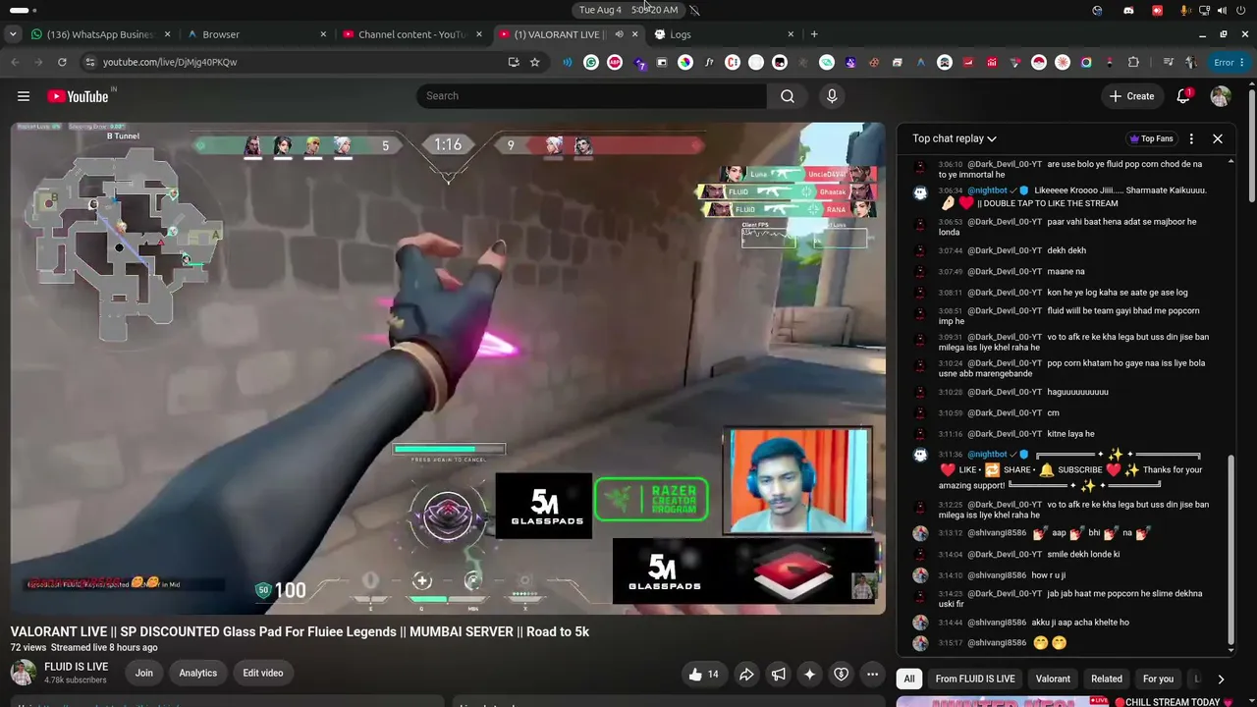Click into the YouTube search field

591,96
